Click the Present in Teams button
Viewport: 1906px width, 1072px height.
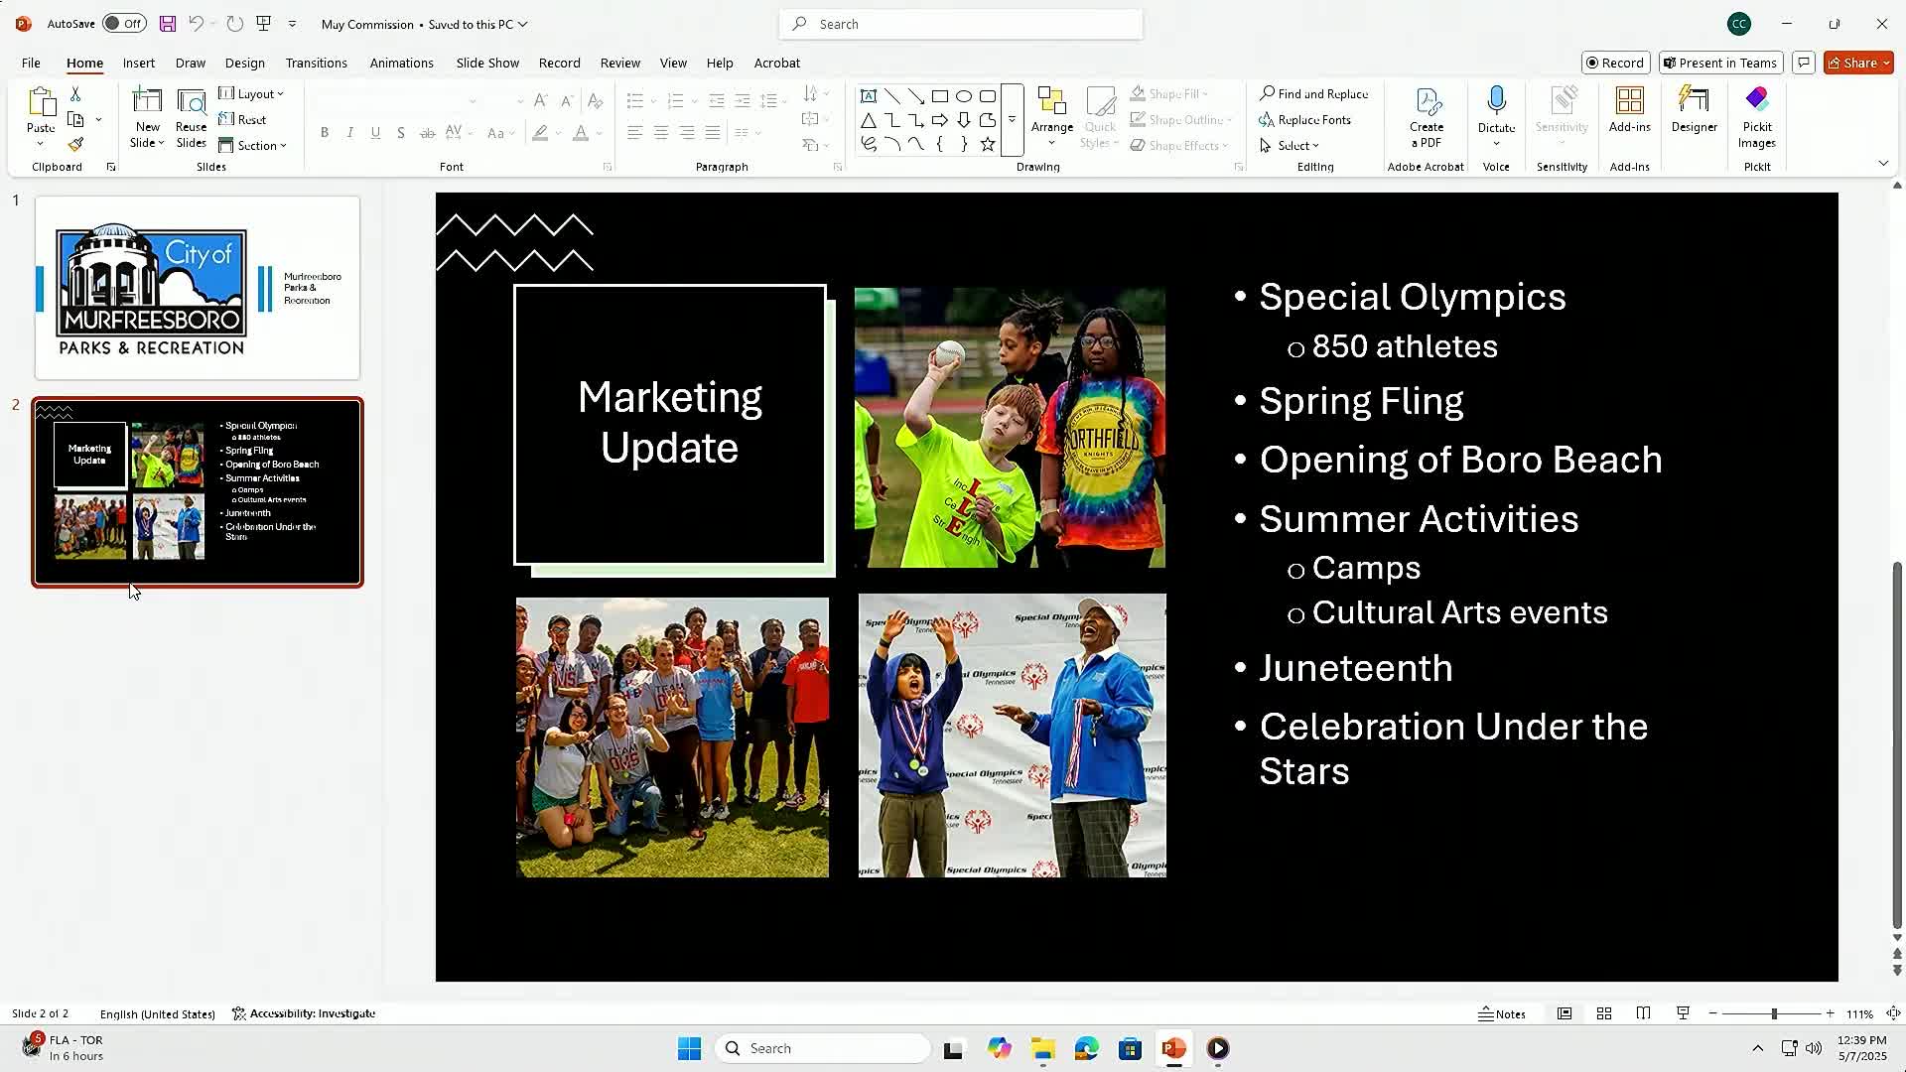[1720, 63]
